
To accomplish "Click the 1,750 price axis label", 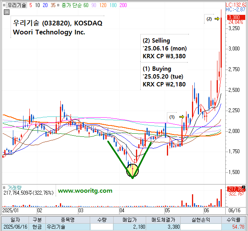I will pyautogui.click(x=234, y=152).
